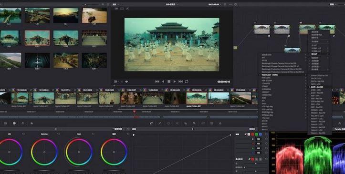This screenshot has height=174, width=345.
Task: Open the Color Match palette icon
Action: [x=6, y=123]
